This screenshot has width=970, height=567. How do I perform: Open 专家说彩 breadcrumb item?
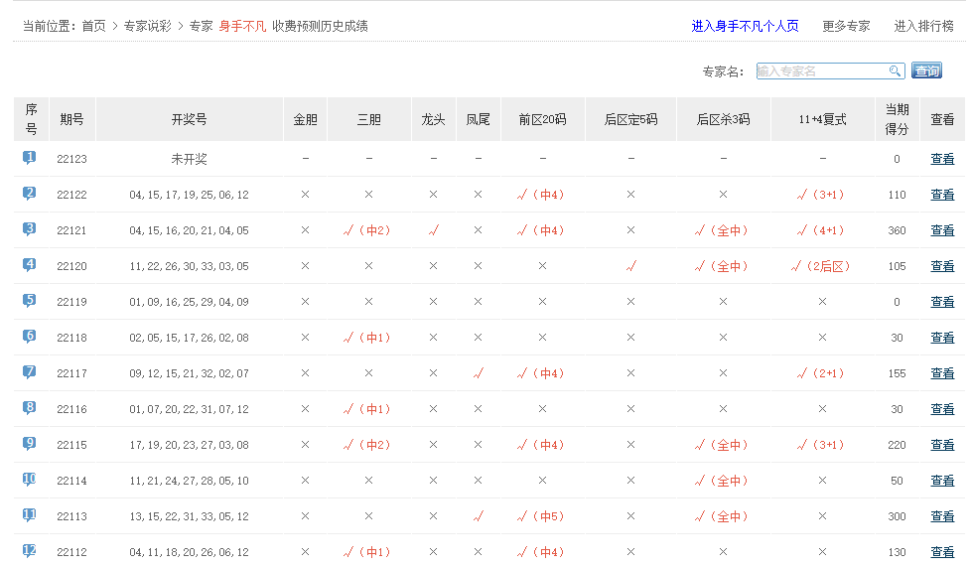click(148, 26)
